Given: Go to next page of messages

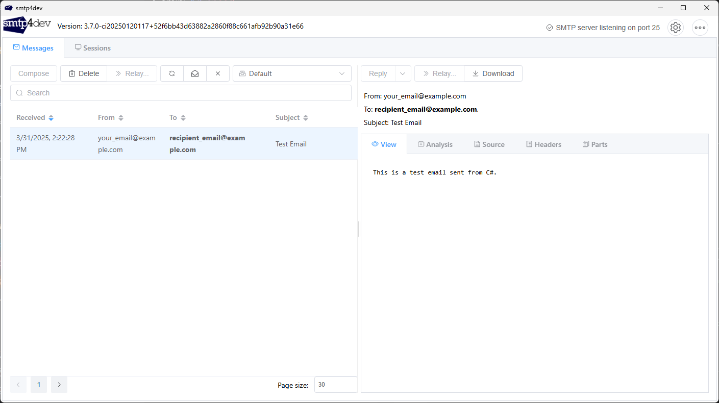Looking at the screenshot, I should (59, 385).
